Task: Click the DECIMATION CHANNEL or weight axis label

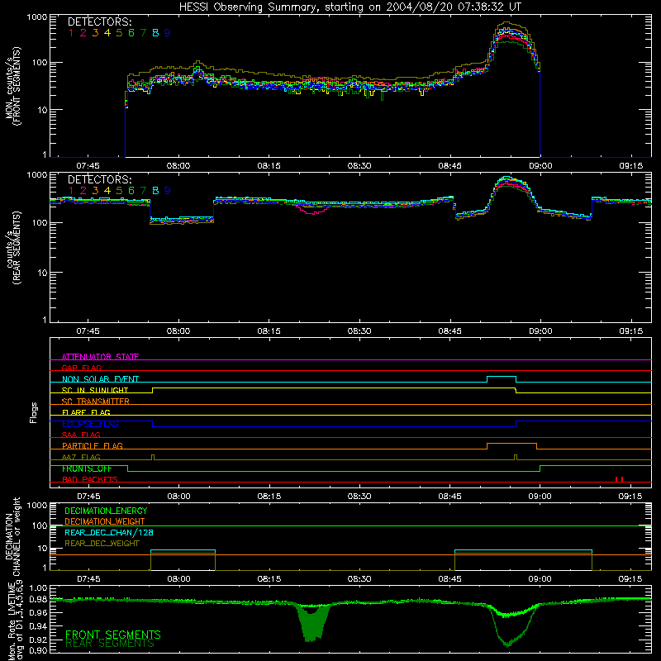Action: coord(12,537)
